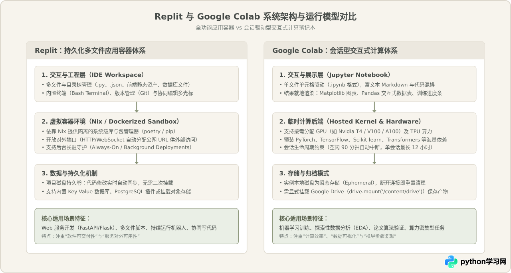Click the bullet '需显式挂载 Google Drive'
Image resolution: width=511 pixels, height=273 pixels.
pos(363,191)
